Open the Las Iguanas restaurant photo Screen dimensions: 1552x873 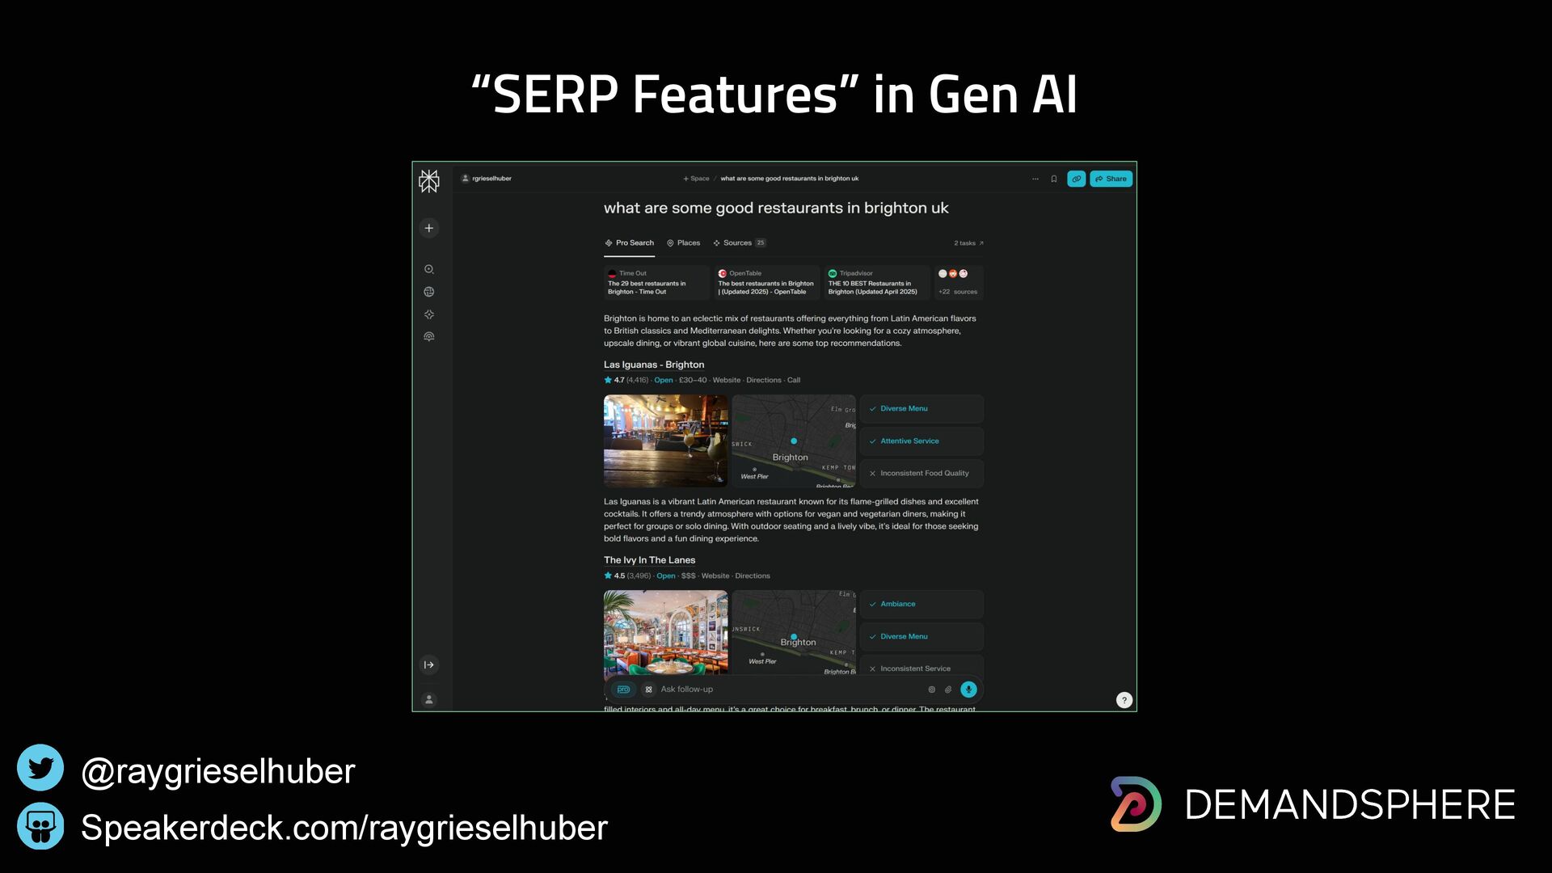(x=665, y=441)
